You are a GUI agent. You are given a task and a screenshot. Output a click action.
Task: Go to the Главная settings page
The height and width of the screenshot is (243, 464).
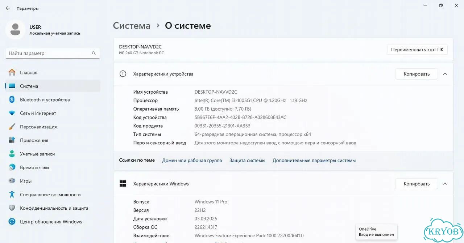click(53, 72)
